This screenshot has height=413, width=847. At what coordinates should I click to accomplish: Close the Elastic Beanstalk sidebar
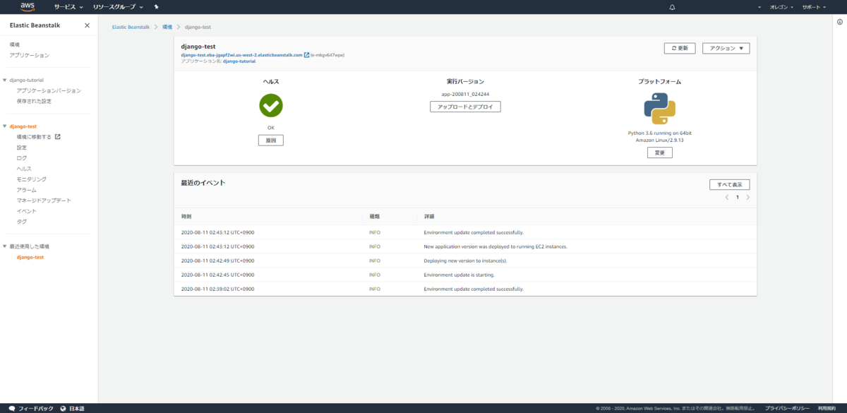(x=87, y=25)
